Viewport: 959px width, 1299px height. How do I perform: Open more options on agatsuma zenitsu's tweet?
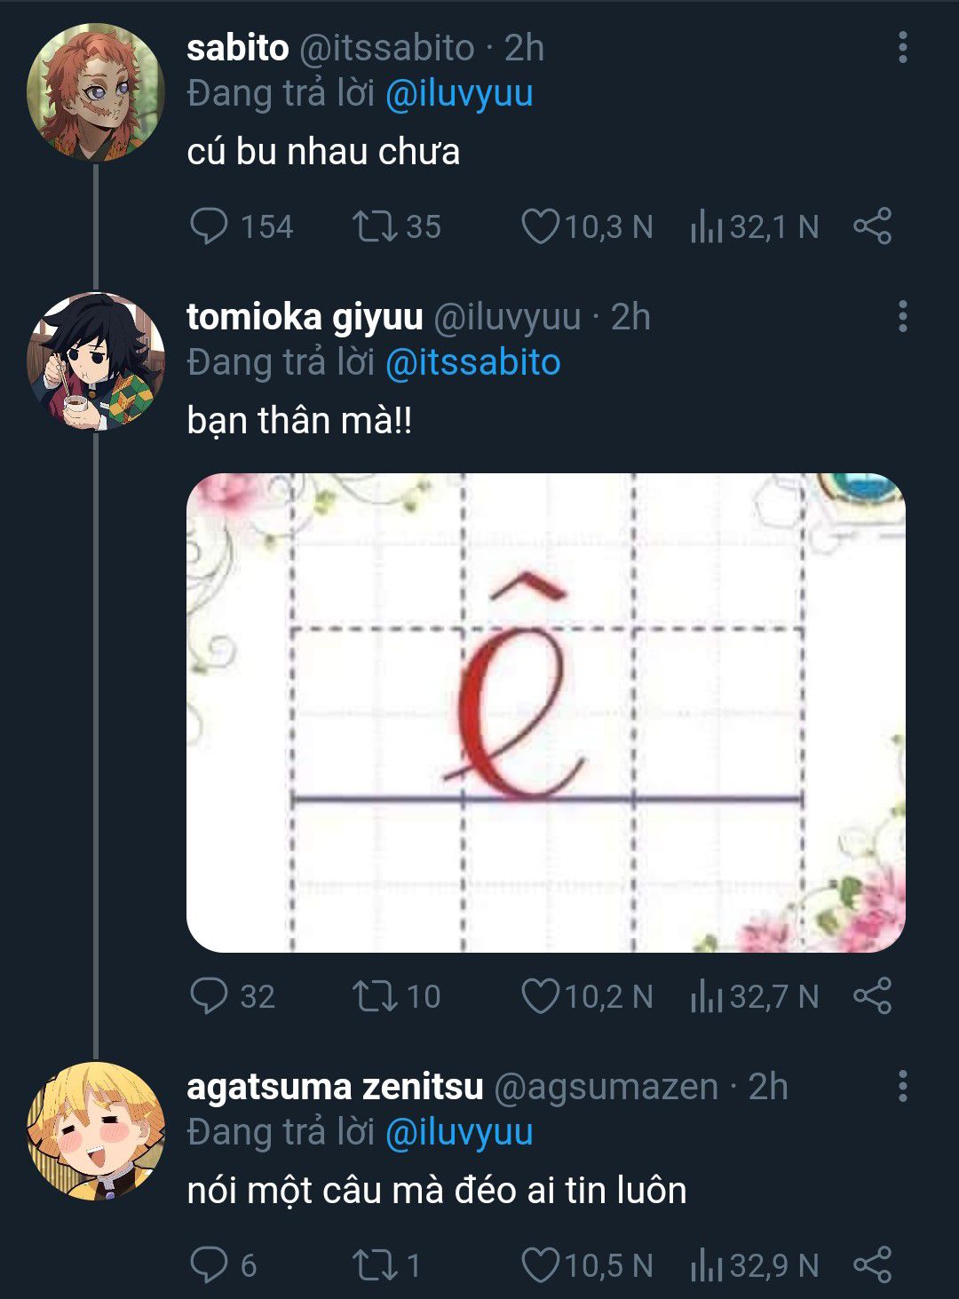902,1086
